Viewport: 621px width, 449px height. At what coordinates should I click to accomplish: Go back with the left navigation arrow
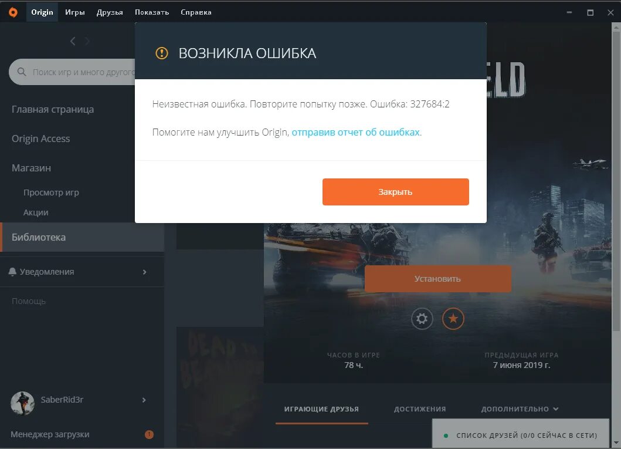[73, 41]
